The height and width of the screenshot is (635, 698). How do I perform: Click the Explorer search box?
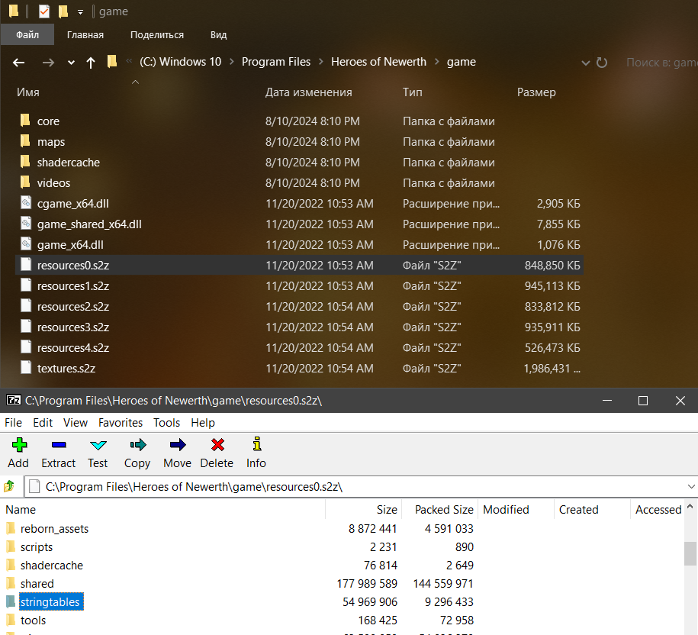pos(661,63)
